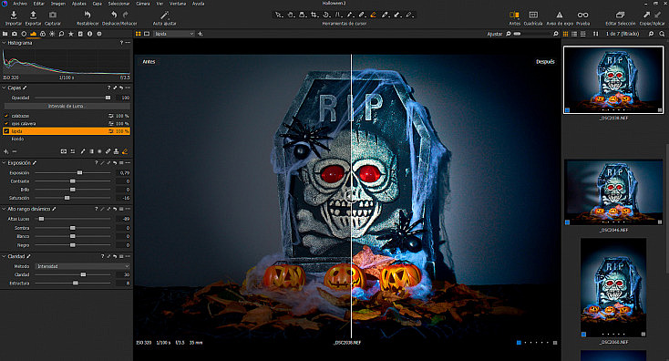The image size is (669, 361).
Task: Open the Ajustes menu
Action: (x=78, y=4)
